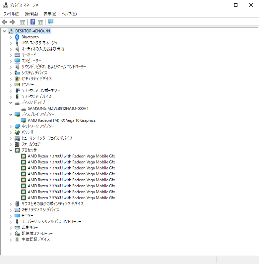Click the 印刷キュー printer icon
This screenshot has height=264, width=259.
point(17,228)
